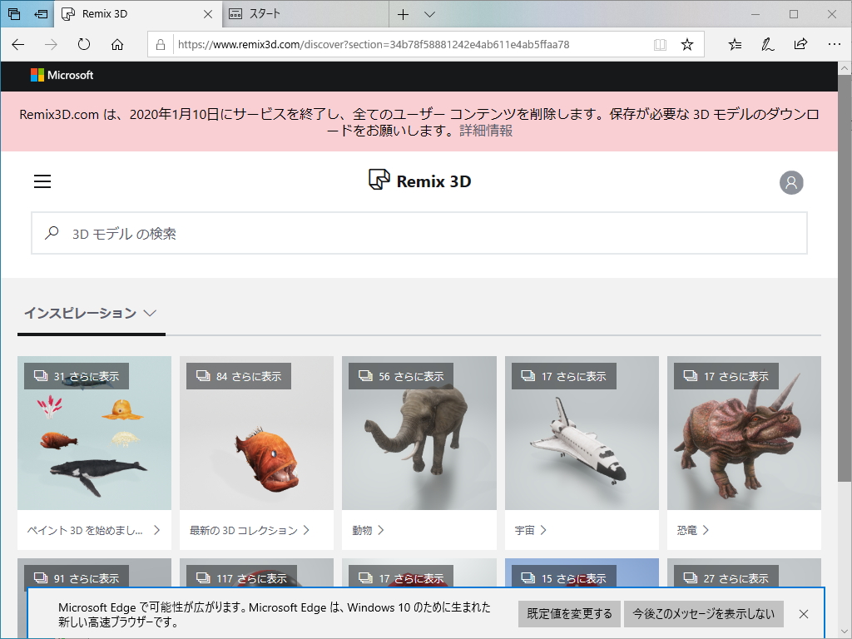852x639 pixels.
Task: Toggle reading view mode
Action: pyautogui.click(x=660, y=44)
